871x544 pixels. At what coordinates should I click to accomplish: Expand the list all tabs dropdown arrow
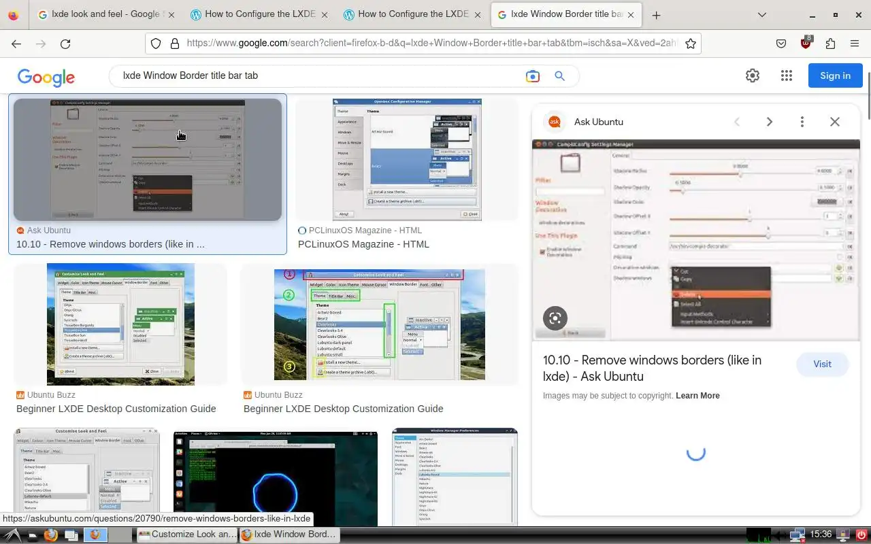click(x=761, y=15)
